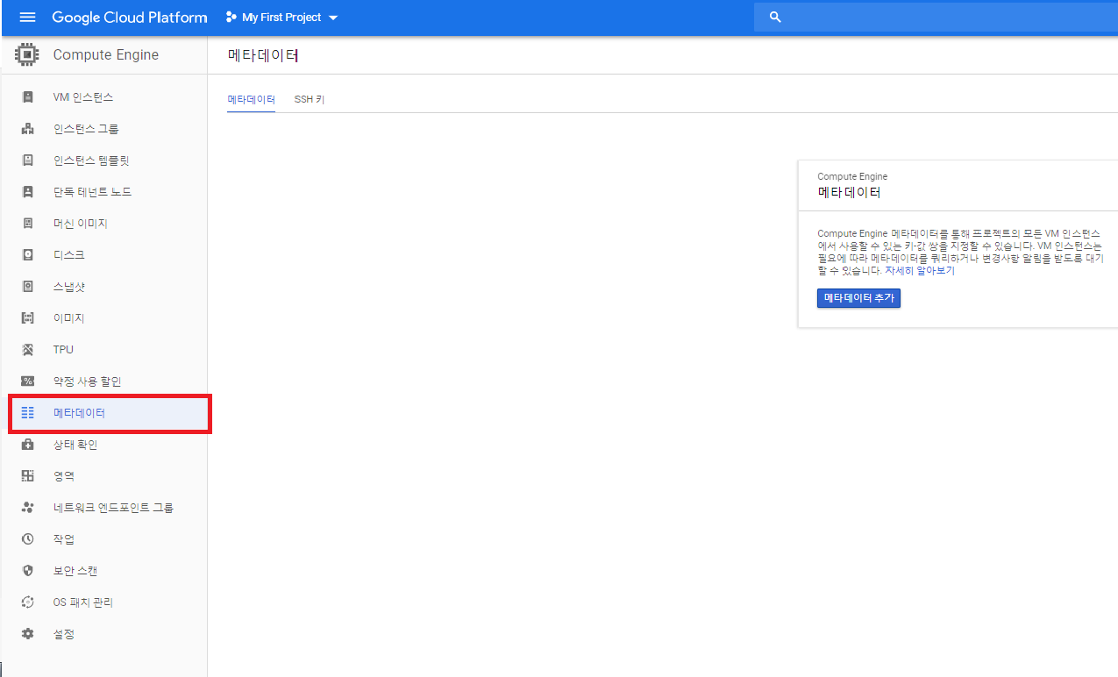Click the OS 패치 관리 icon
The width and height of the screenshot is (1118, 677).
[27, 602]
